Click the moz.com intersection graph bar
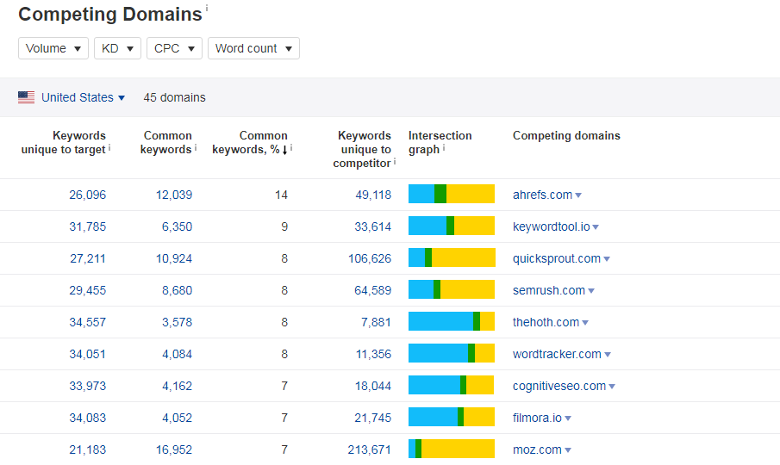Viewport: 780px width, 465px height. coord(452,448)
